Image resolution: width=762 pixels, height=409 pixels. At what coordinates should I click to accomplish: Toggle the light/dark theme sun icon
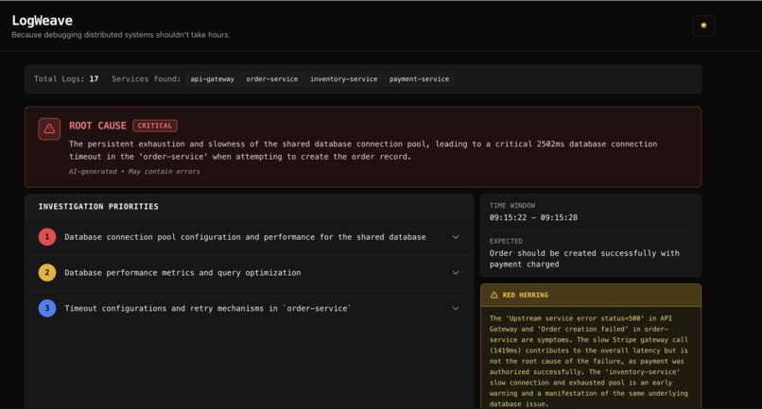pyautogui.click(x=703, y=26)
